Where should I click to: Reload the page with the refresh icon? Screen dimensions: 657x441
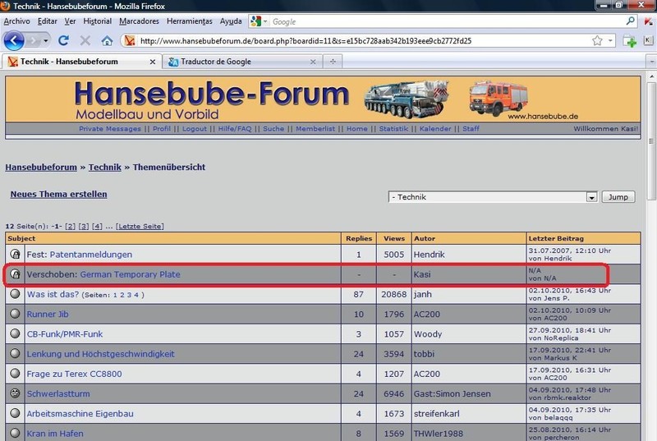(x=64, y=40)
